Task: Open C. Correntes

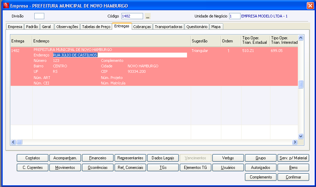Action: click(x=33, y=168)
